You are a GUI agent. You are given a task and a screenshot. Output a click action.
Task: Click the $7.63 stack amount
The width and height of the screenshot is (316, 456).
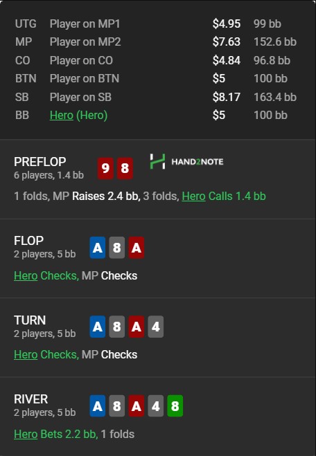pos(227,42)
